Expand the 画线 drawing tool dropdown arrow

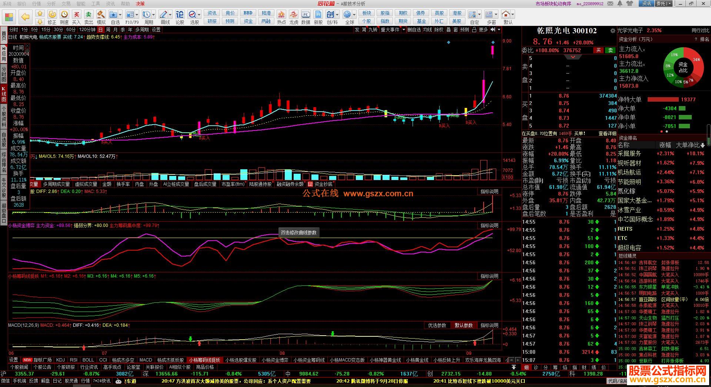(170, 15)
